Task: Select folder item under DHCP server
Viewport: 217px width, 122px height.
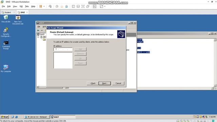Action: (x=44, y=40)
